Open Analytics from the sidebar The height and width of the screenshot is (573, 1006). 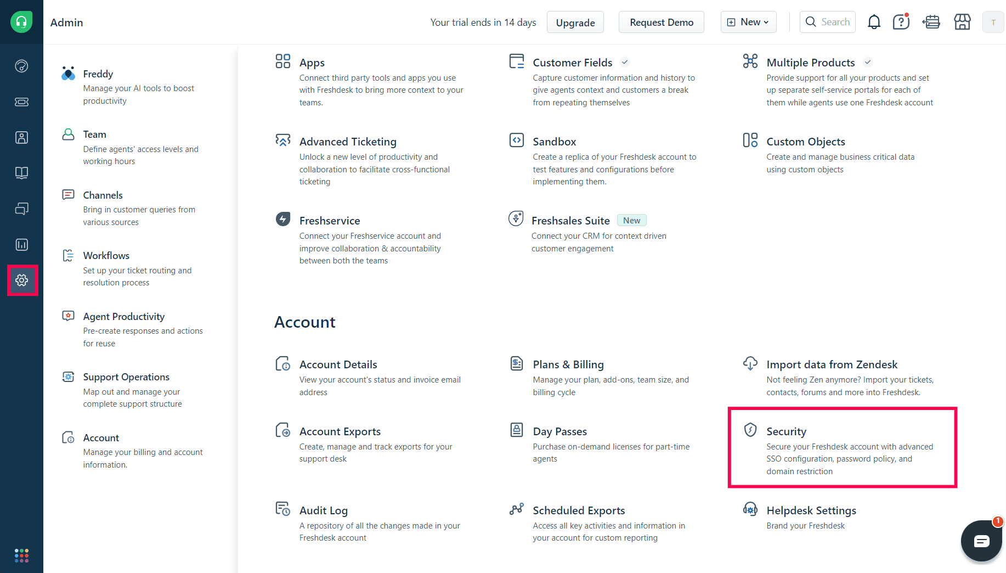21,245
